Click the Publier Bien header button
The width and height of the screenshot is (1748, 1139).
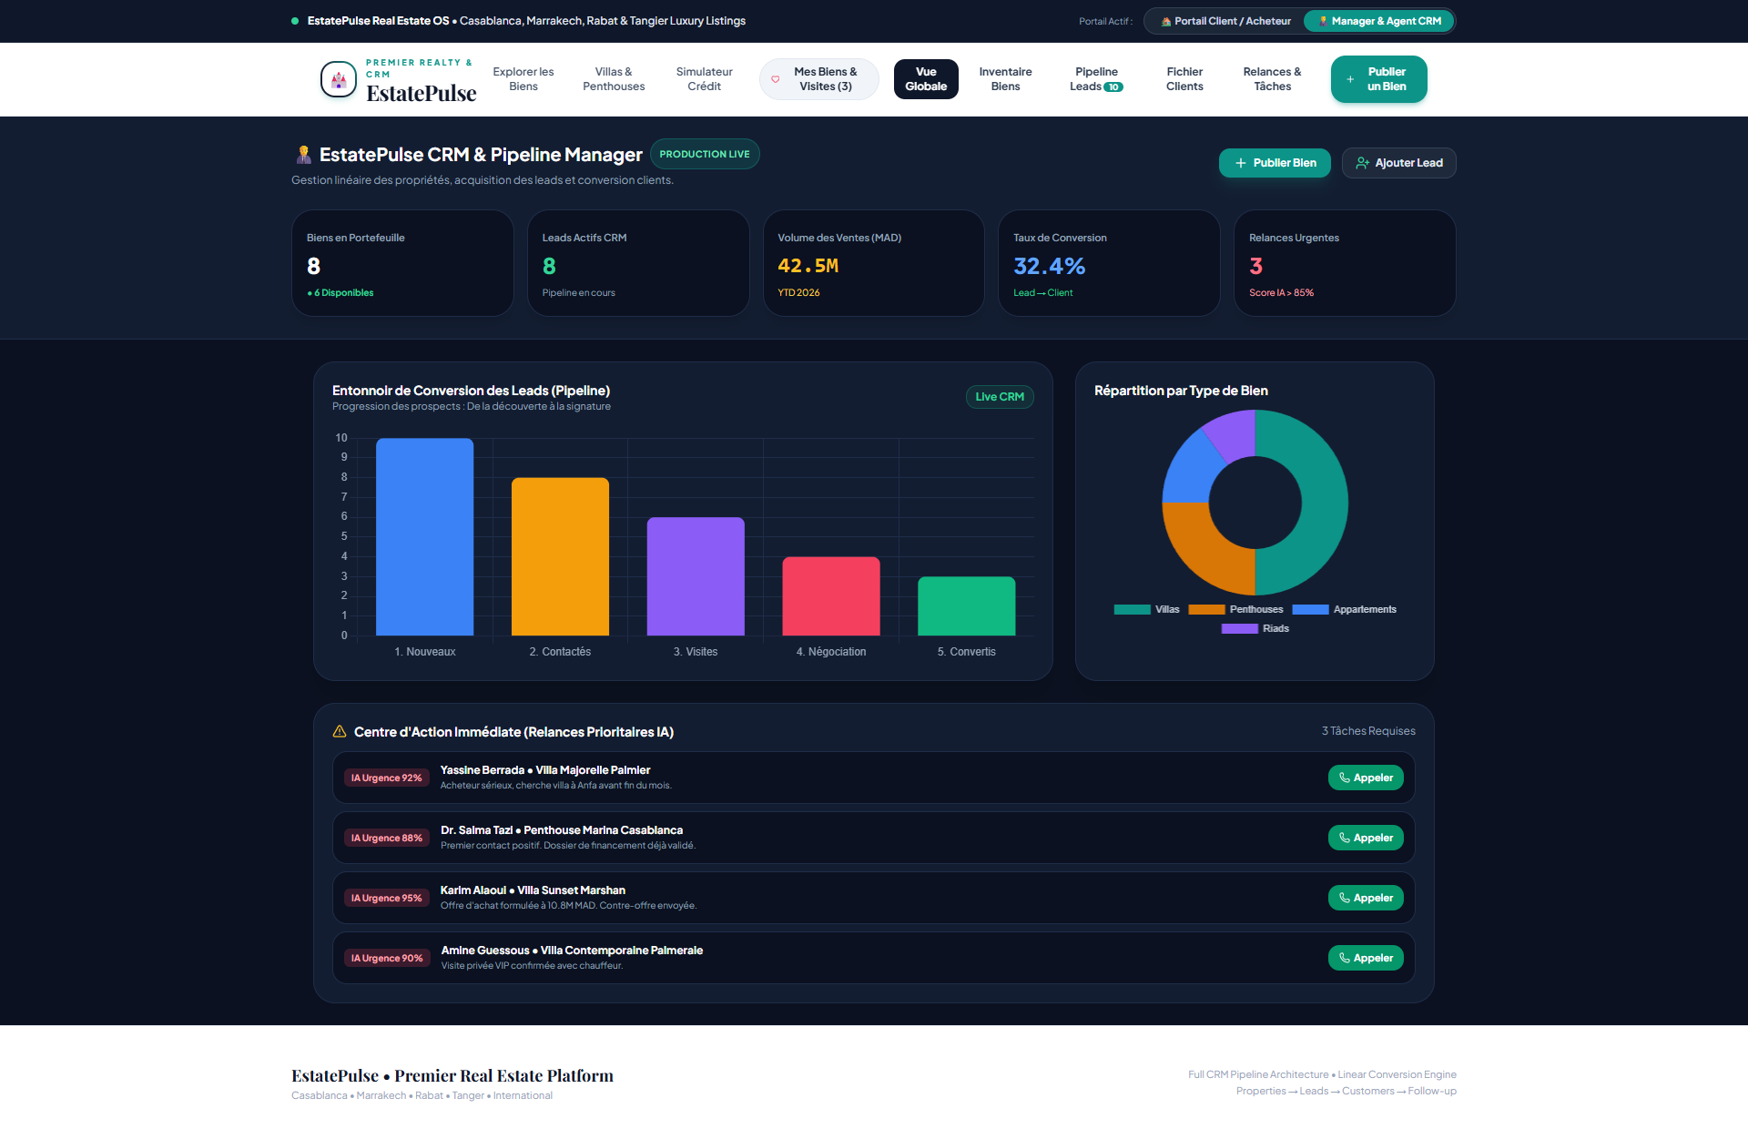(x=1275, y=163)
